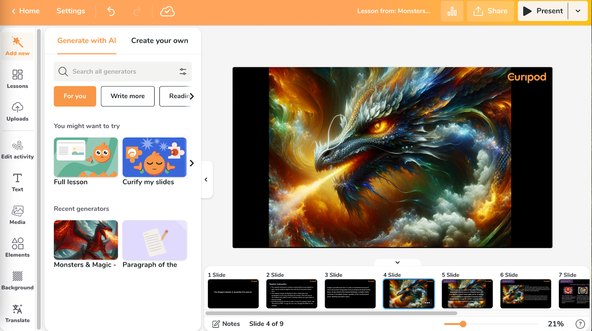
Task: Click the generator filter sliders icon
Action: tap(183, 71)
